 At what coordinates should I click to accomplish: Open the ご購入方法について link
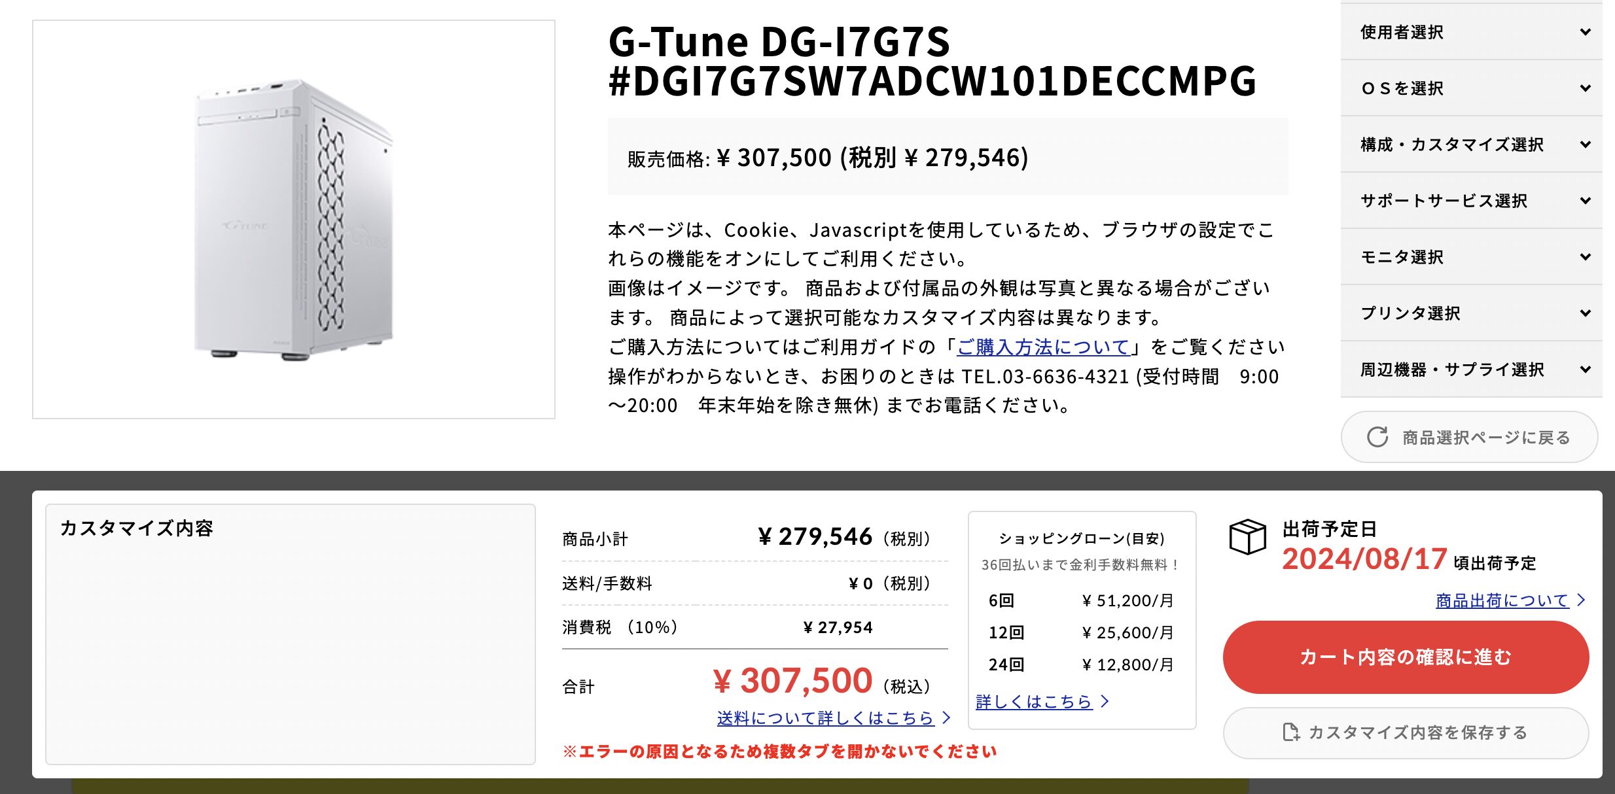(x=1044, y=347)
